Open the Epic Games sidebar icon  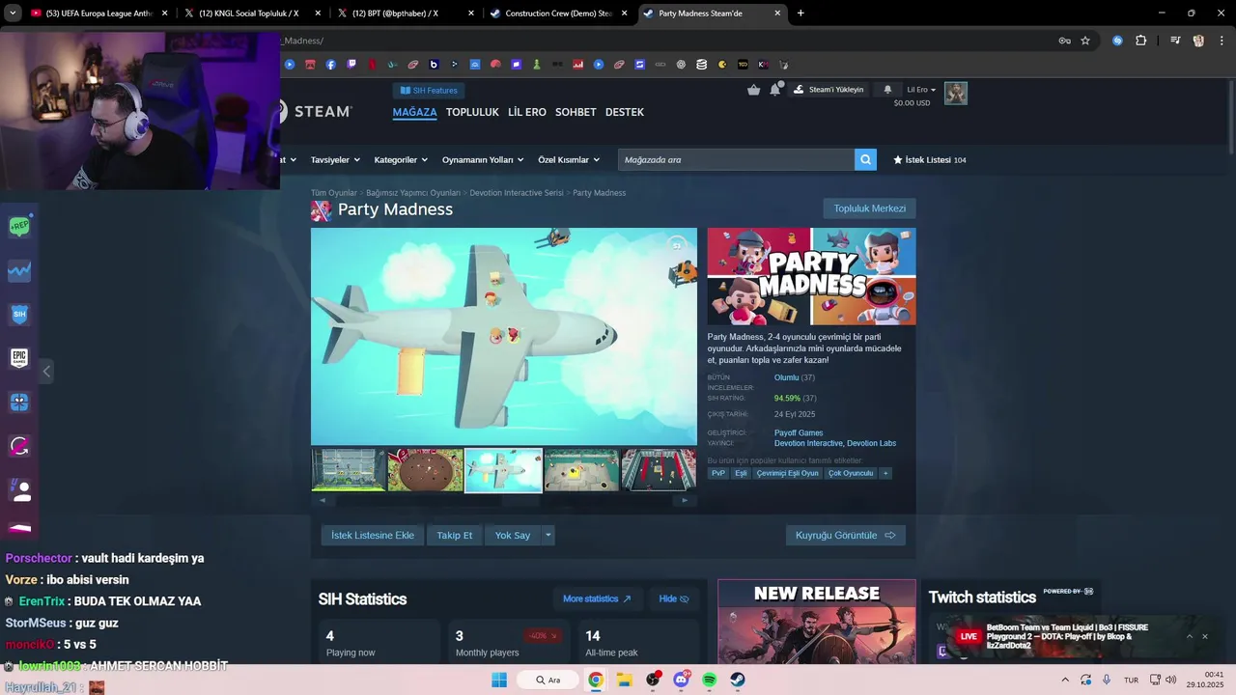pyautogui.click(x=19, y=358)
